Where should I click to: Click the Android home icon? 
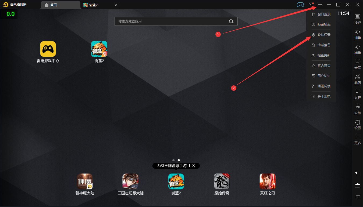pos(357,185)
